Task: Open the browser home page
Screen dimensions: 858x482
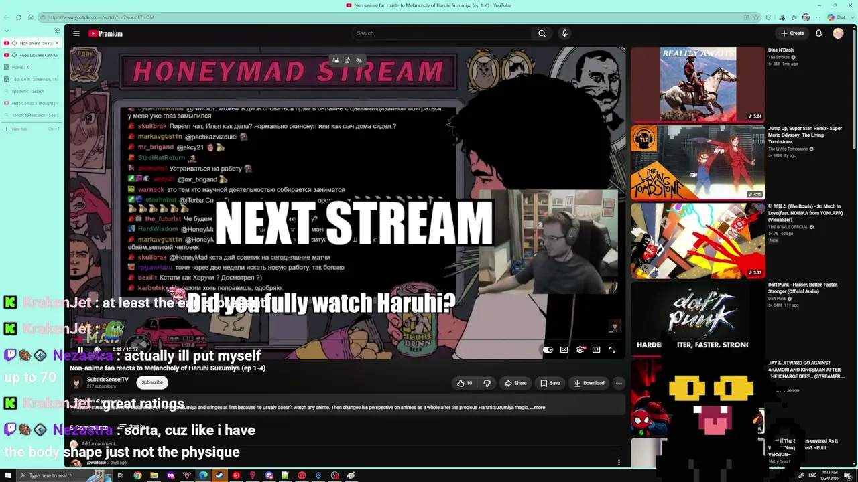Action: click(x=31, y=17)
